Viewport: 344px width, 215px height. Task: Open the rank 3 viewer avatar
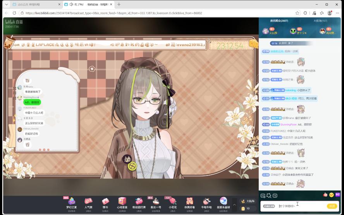coord(322,31)
